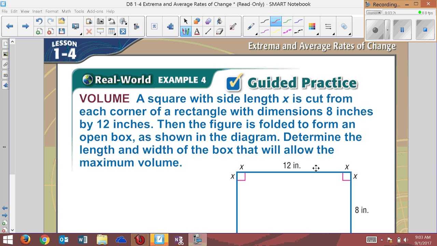Show the screen shade tool
This screenshot has height=246, width=437.
(100, 31)
